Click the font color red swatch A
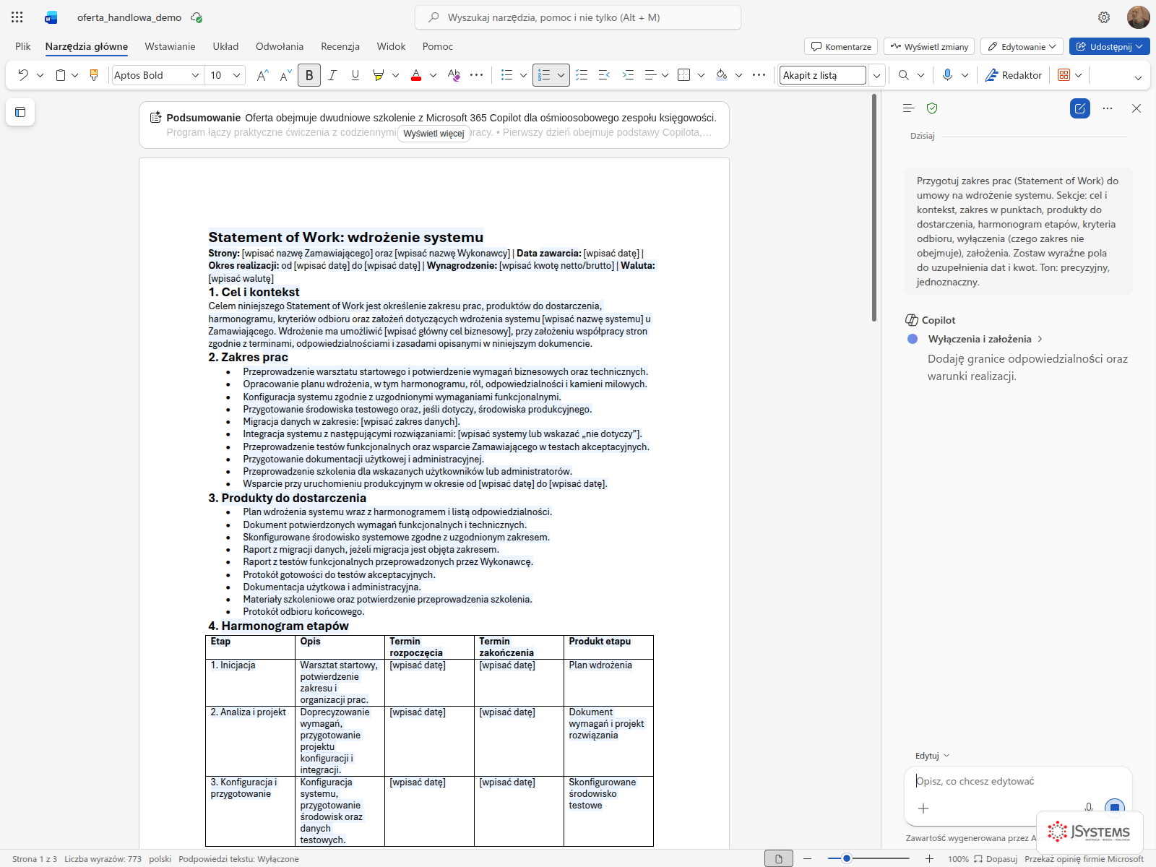 coord(416,75)
